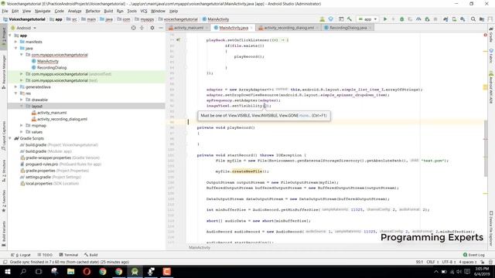Click the Search Everywhere magnifier icon
Screen dimensions: 495x278
[x=473, y=19]
